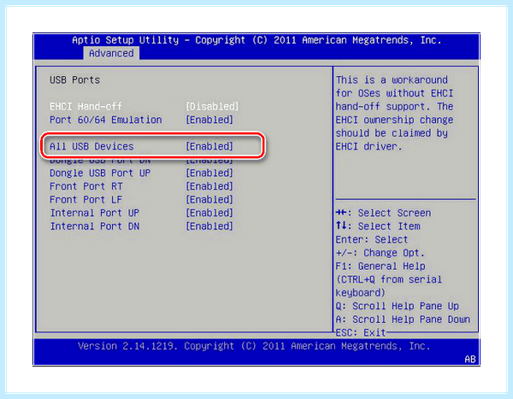
Task: Change Front Port LF [Enabled] value
Action: point(209,200)
